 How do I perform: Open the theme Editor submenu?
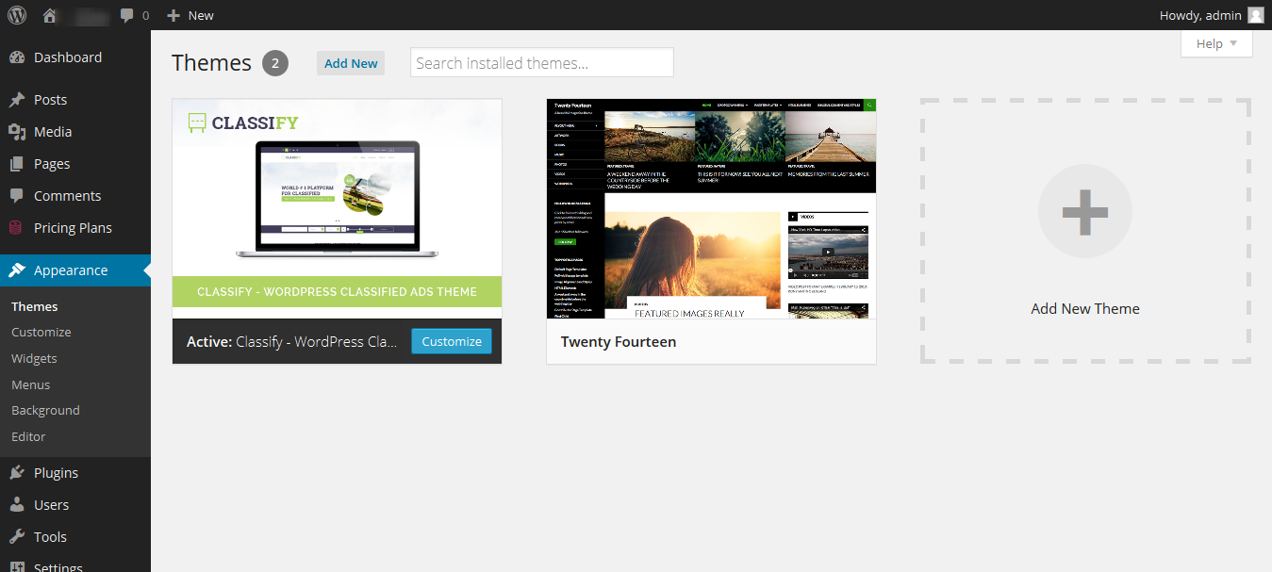pyautogui.click(x=28, y=437)
